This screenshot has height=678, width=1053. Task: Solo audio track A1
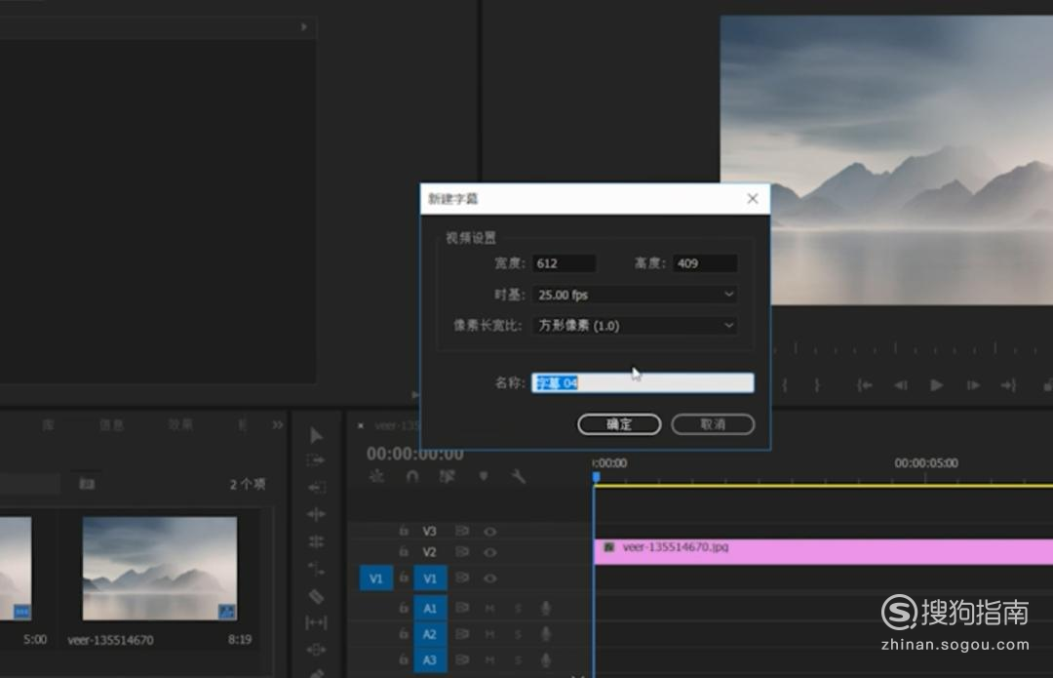point(518,608)
